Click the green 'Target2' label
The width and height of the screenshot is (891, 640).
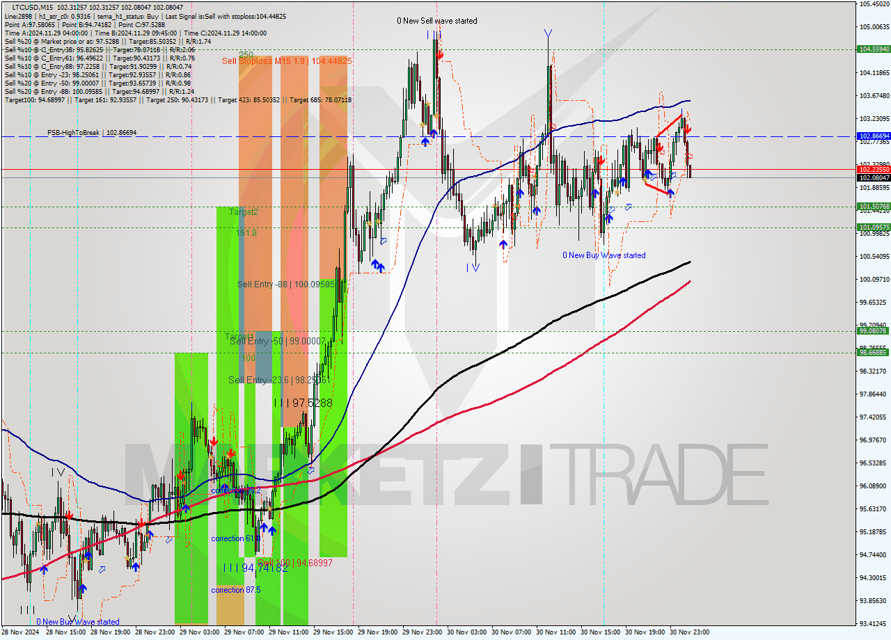pos(244,211)
